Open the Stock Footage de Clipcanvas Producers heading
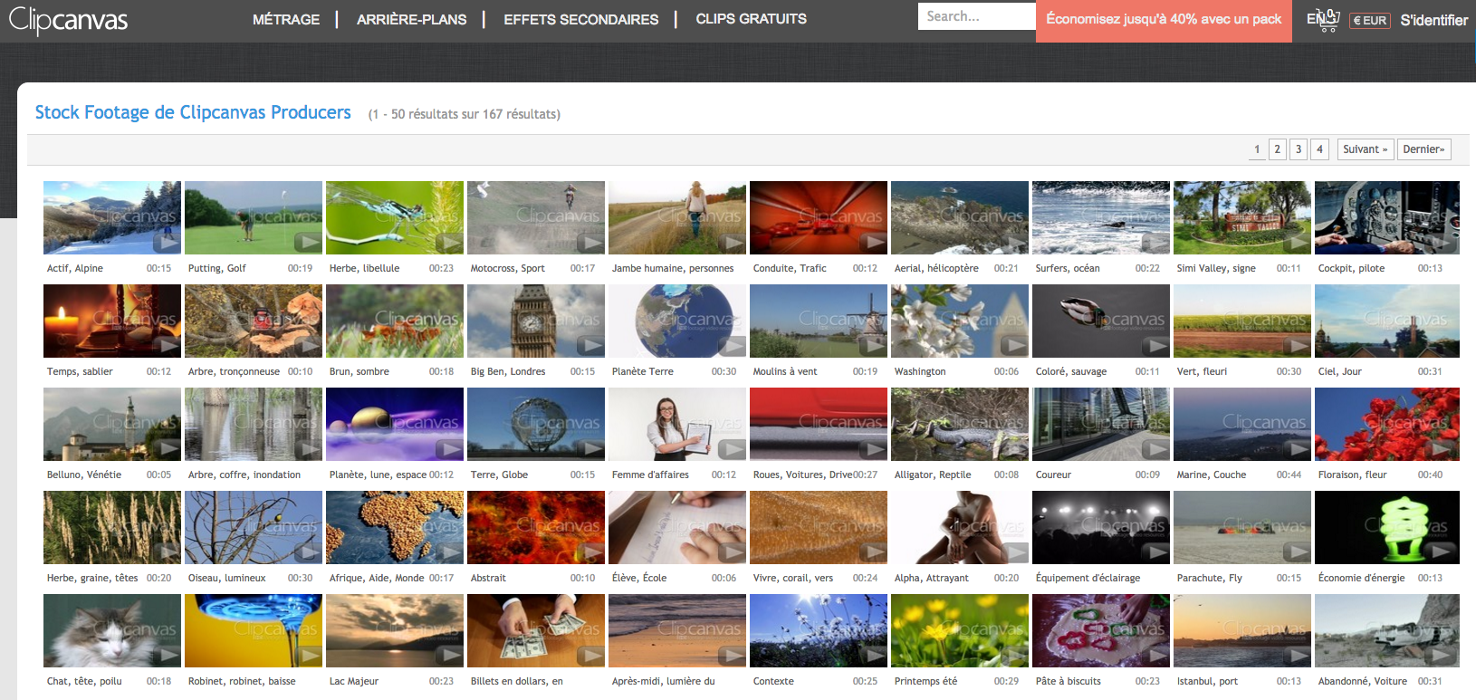The height and width of the screenshot is (700, 1476). point(193,112)
